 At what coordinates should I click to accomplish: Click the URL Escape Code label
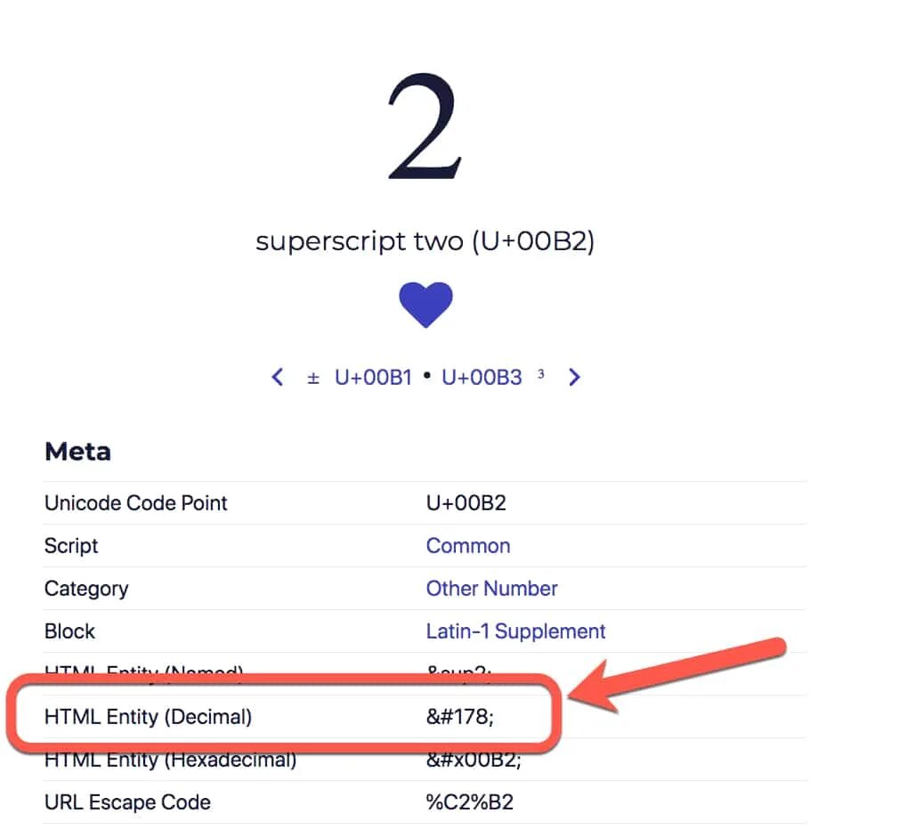coord(127,802)
